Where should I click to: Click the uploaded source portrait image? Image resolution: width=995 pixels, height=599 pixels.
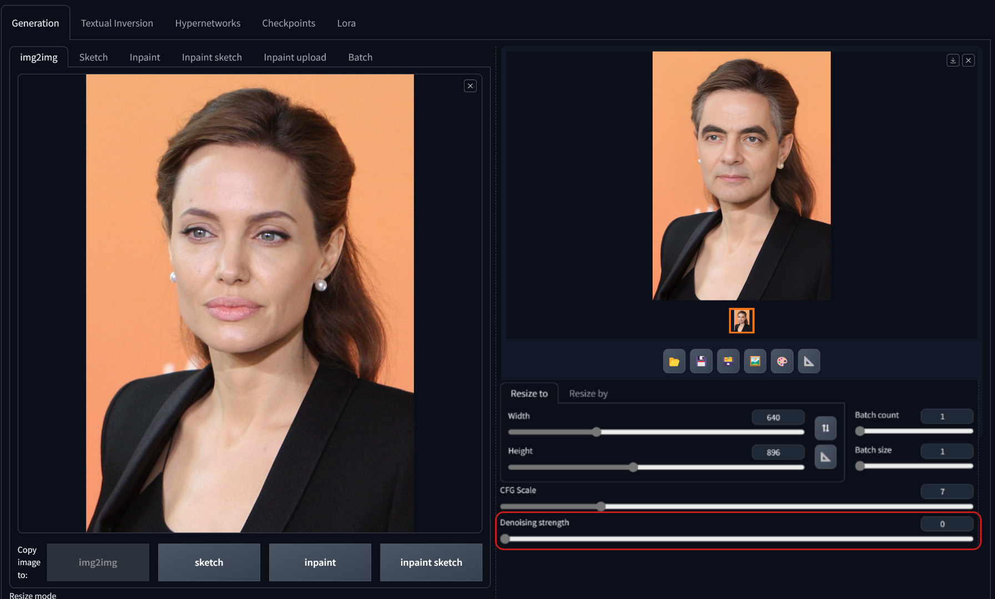(250, 303)
